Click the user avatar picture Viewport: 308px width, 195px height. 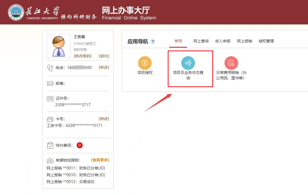coord(58,46)
